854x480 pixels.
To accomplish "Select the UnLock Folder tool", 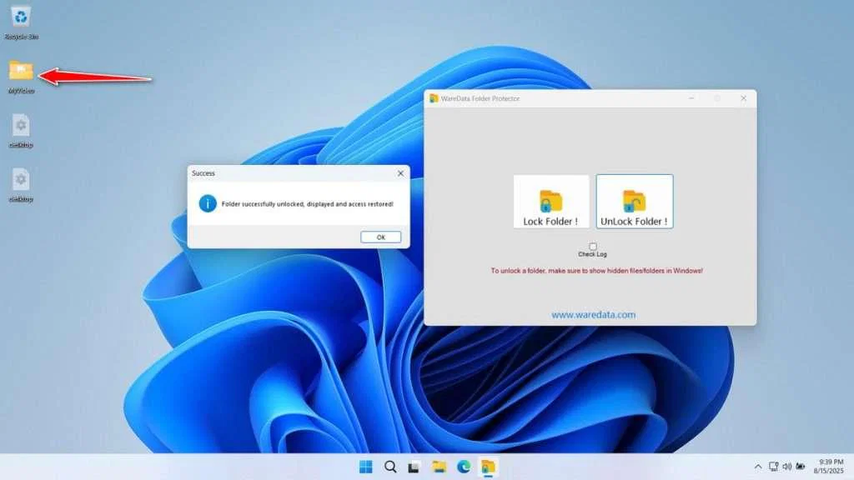I will [635, 200].
